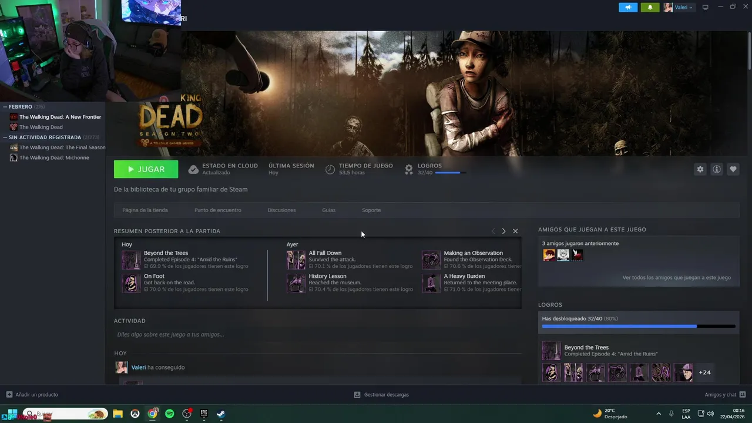Open game settings gear icon

pos(700,169)
